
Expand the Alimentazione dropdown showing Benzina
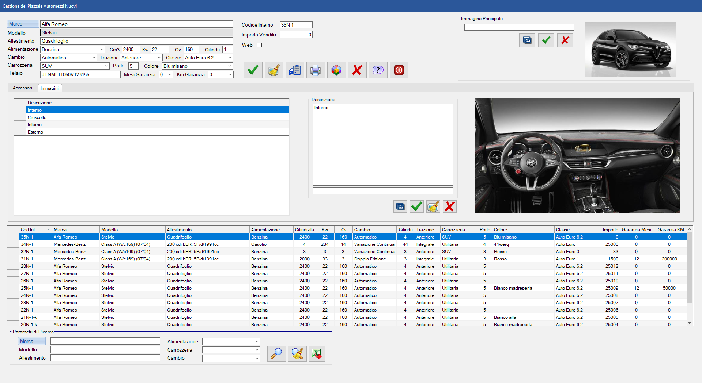tap(102, 49)
